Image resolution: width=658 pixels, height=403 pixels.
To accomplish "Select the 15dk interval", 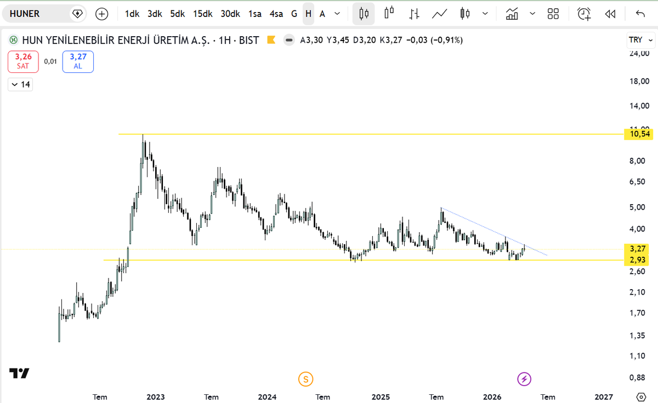I will tap(202, 14).
